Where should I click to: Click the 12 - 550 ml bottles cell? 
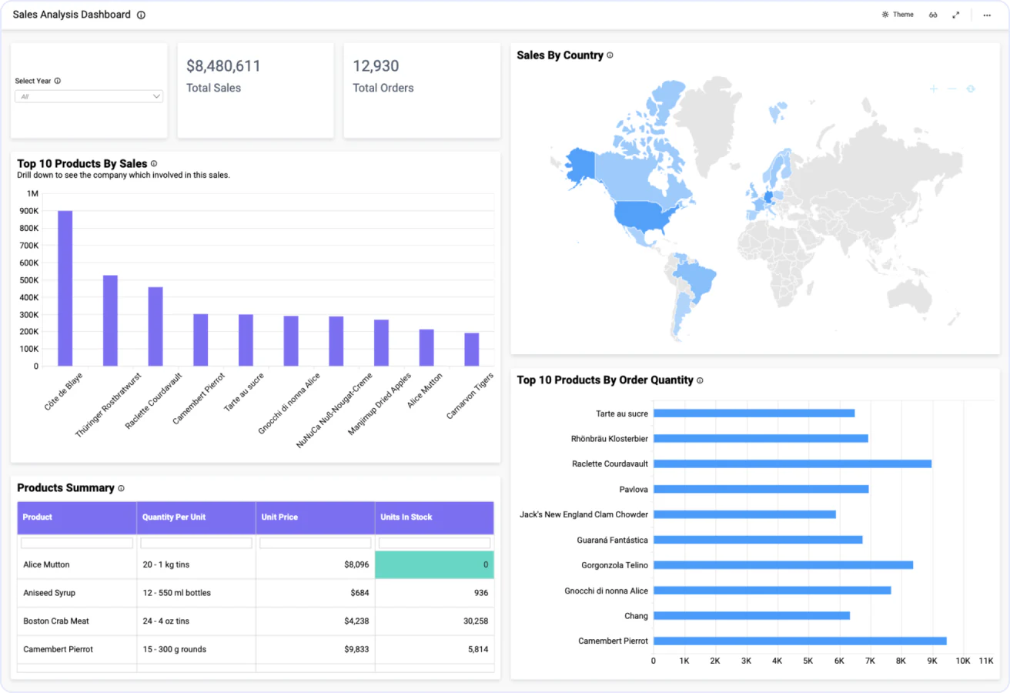coord(196,593)
